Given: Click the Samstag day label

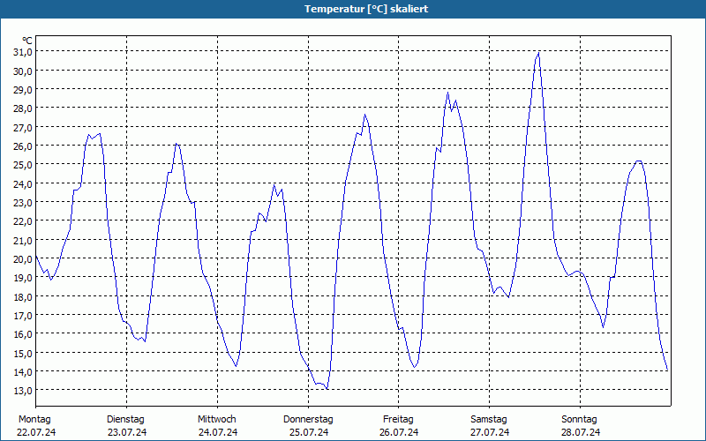Looking at the screenshot, I should [x=489, y=420].
